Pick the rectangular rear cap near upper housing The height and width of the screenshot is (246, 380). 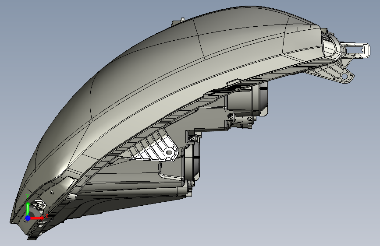264,99
